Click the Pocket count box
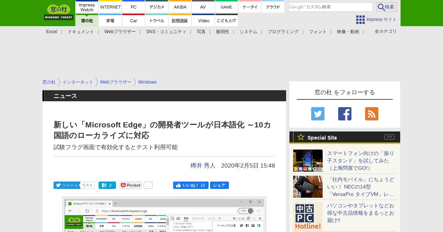443x232 pixels. 148,185
